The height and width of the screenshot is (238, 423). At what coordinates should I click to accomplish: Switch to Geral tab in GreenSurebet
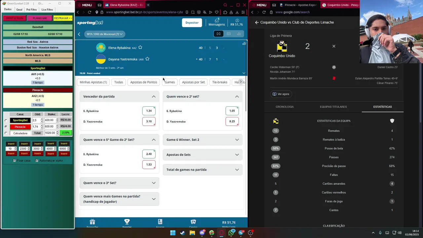coord(19,10)
